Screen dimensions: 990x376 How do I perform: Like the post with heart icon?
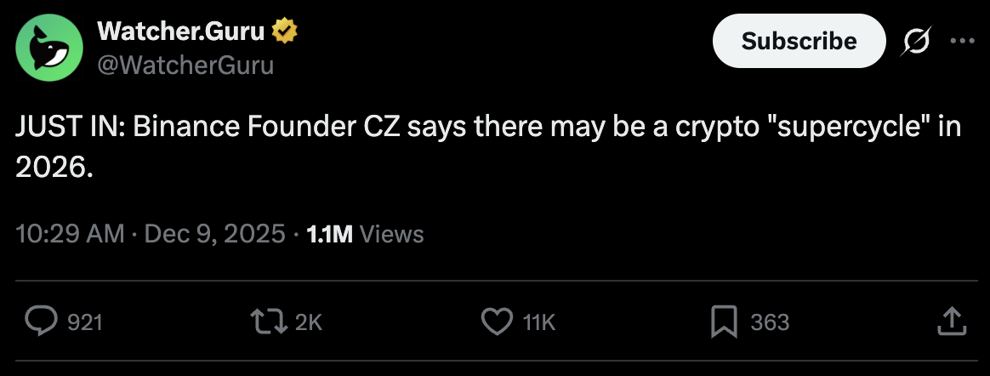point(496,322)
